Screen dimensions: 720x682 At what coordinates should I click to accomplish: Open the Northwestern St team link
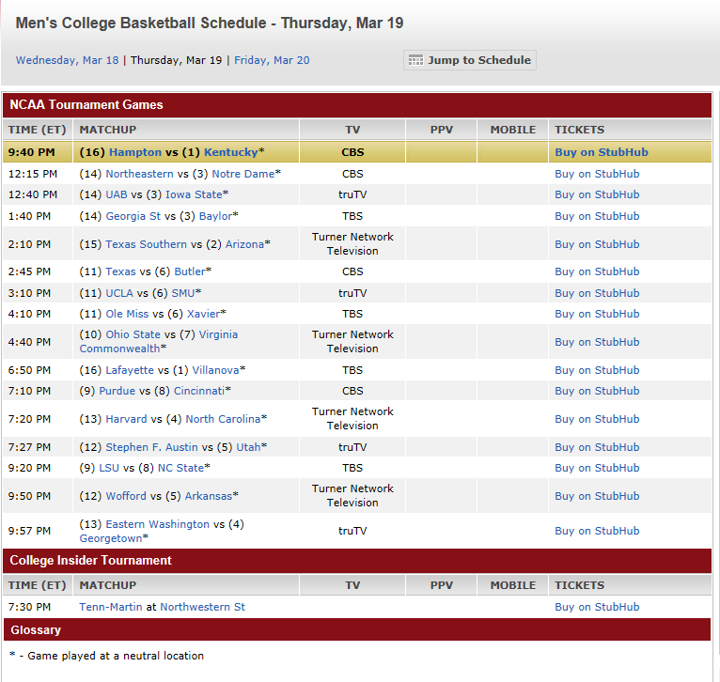point(202,607)
